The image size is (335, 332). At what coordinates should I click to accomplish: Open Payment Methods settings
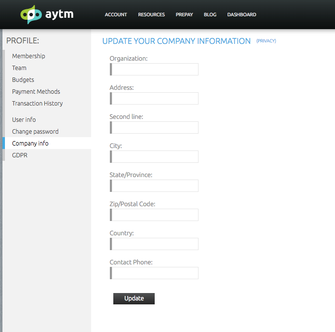[36, 92]
